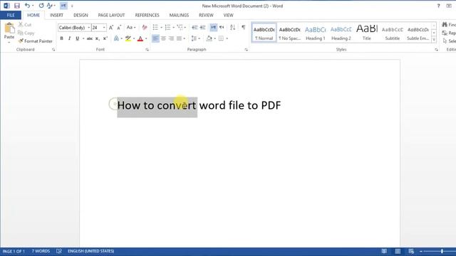Apply the Subtitle style
The width and height of the screenshot is (456, 256).
tap(393, 33)
